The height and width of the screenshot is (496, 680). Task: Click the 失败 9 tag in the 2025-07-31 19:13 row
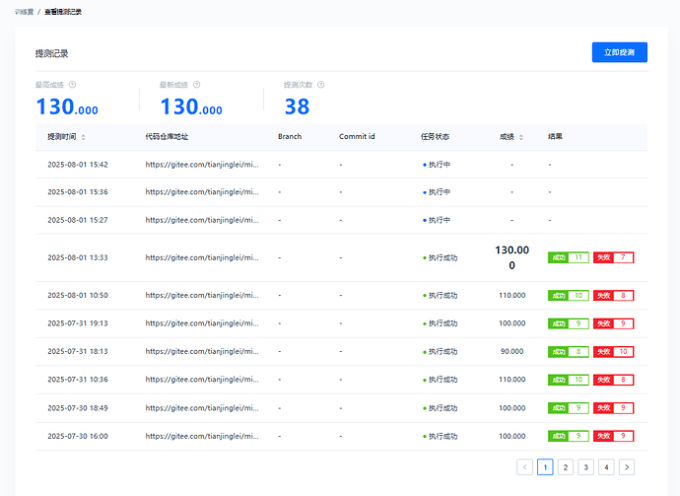click(x=613, y=323)
